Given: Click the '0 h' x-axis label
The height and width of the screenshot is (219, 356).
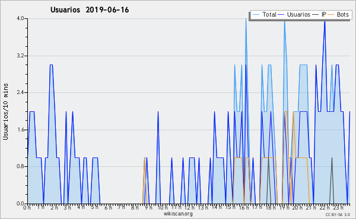Looking at the screenshot, I should click(x=27, y=208).
